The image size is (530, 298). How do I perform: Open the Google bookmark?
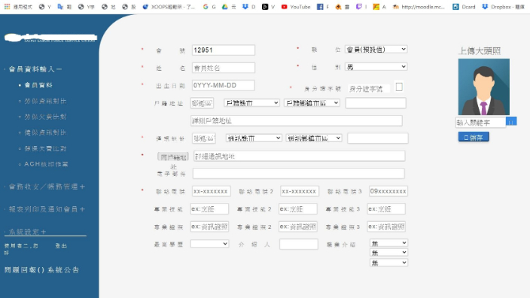[x=209, y=7]
